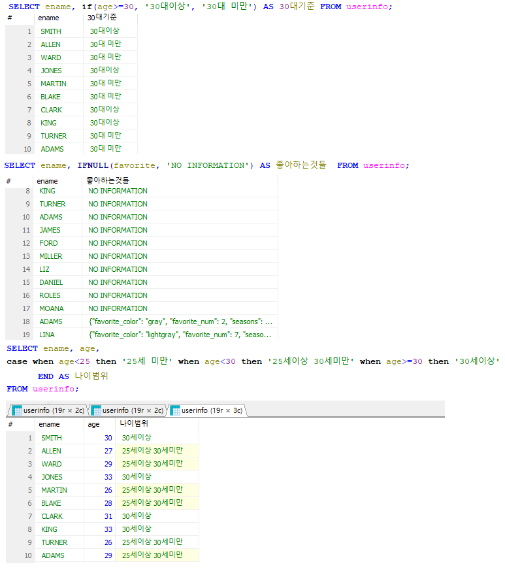
Task: Select BLAKE's 30대 미만 cell
Action: pyautogui.click(x=110, y=97)
